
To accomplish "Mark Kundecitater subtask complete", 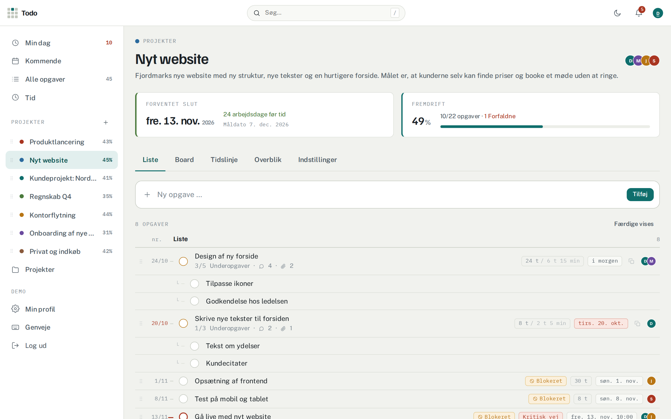I will point(194,363).
